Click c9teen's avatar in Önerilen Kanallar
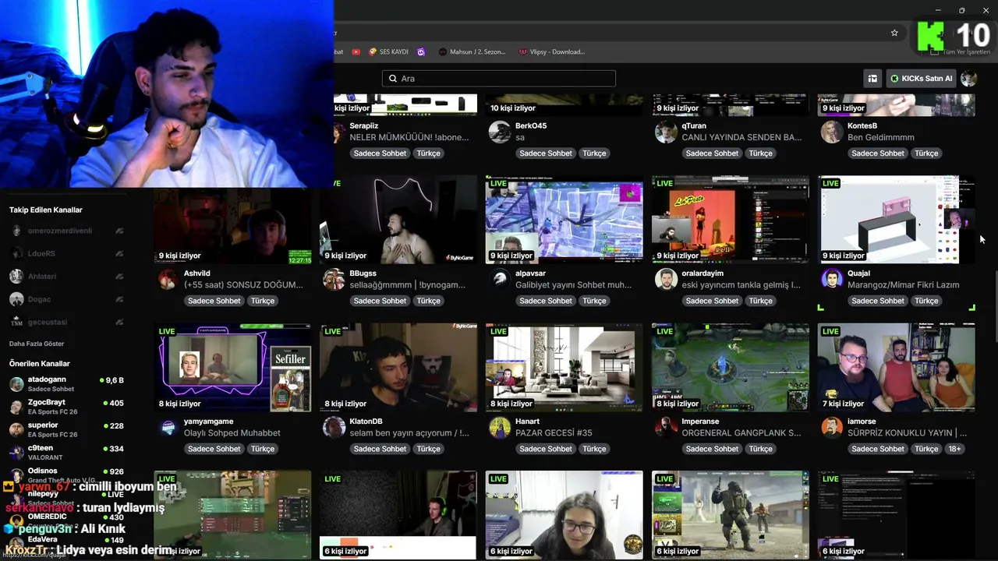Image resolution: width=998 pixels, height=561 pixels. 16,453
